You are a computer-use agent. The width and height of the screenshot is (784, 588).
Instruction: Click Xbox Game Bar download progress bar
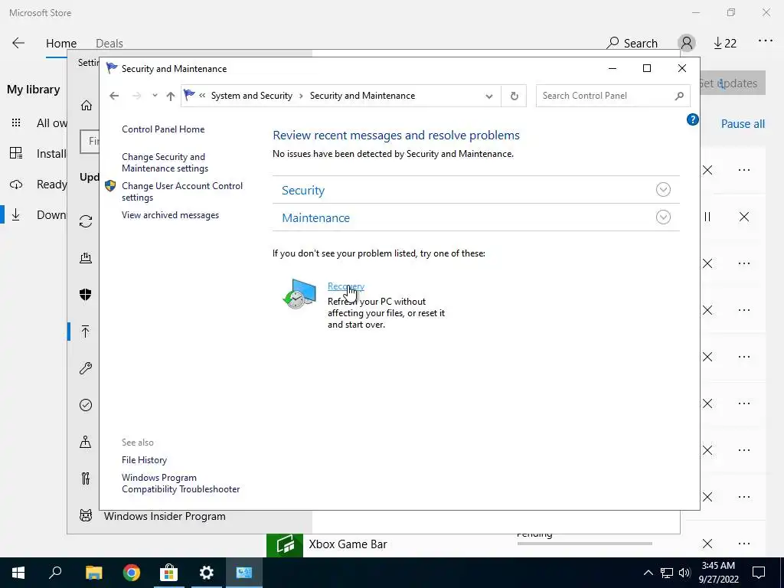[x=584, y=543]
